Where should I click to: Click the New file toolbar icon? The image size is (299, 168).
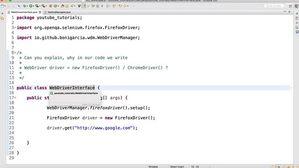(2, 6)
